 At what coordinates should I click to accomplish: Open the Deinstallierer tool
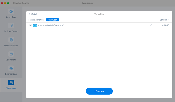11,56
